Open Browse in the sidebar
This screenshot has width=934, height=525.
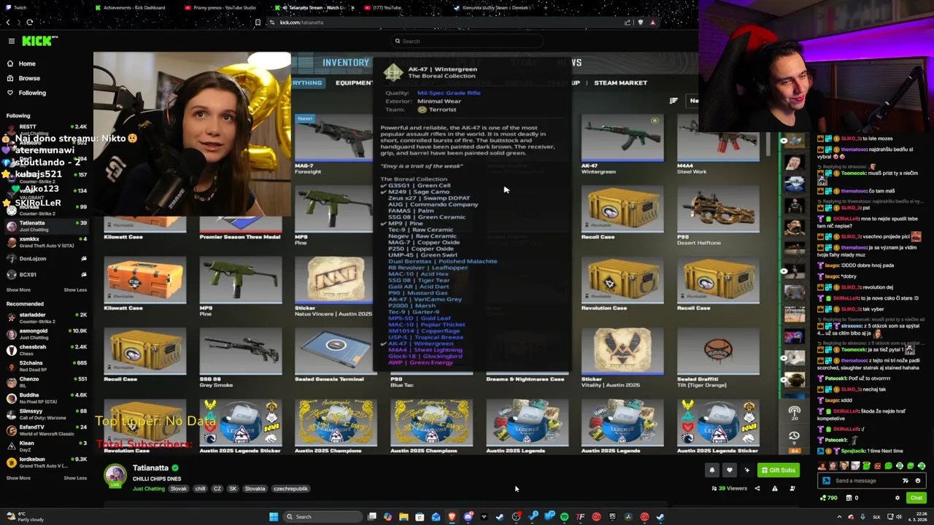[x=29, y=78]
